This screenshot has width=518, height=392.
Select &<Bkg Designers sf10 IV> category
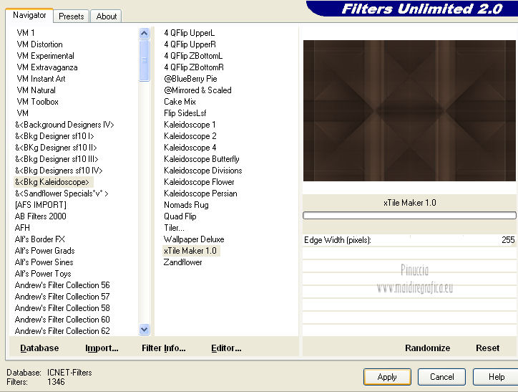tap(59, 171)
